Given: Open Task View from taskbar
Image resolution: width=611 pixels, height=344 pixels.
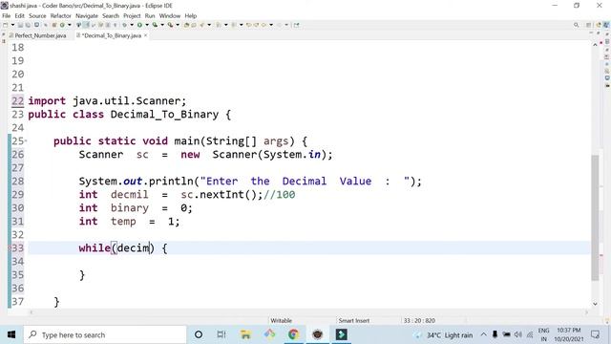Looking at the screenshot, I should pyautogui.click(x=221, y=334).
